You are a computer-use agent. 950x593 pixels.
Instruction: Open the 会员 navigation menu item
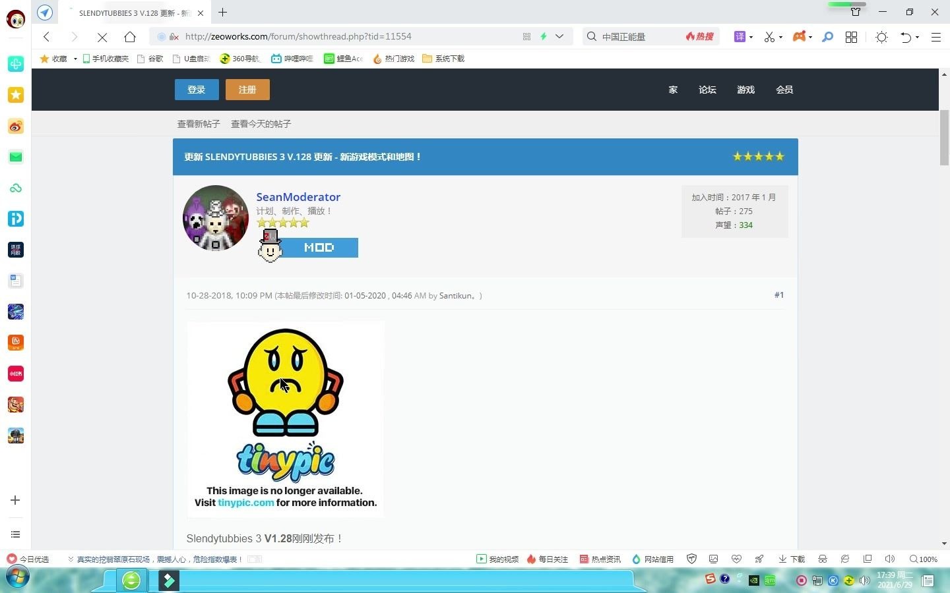coord(784,90)
